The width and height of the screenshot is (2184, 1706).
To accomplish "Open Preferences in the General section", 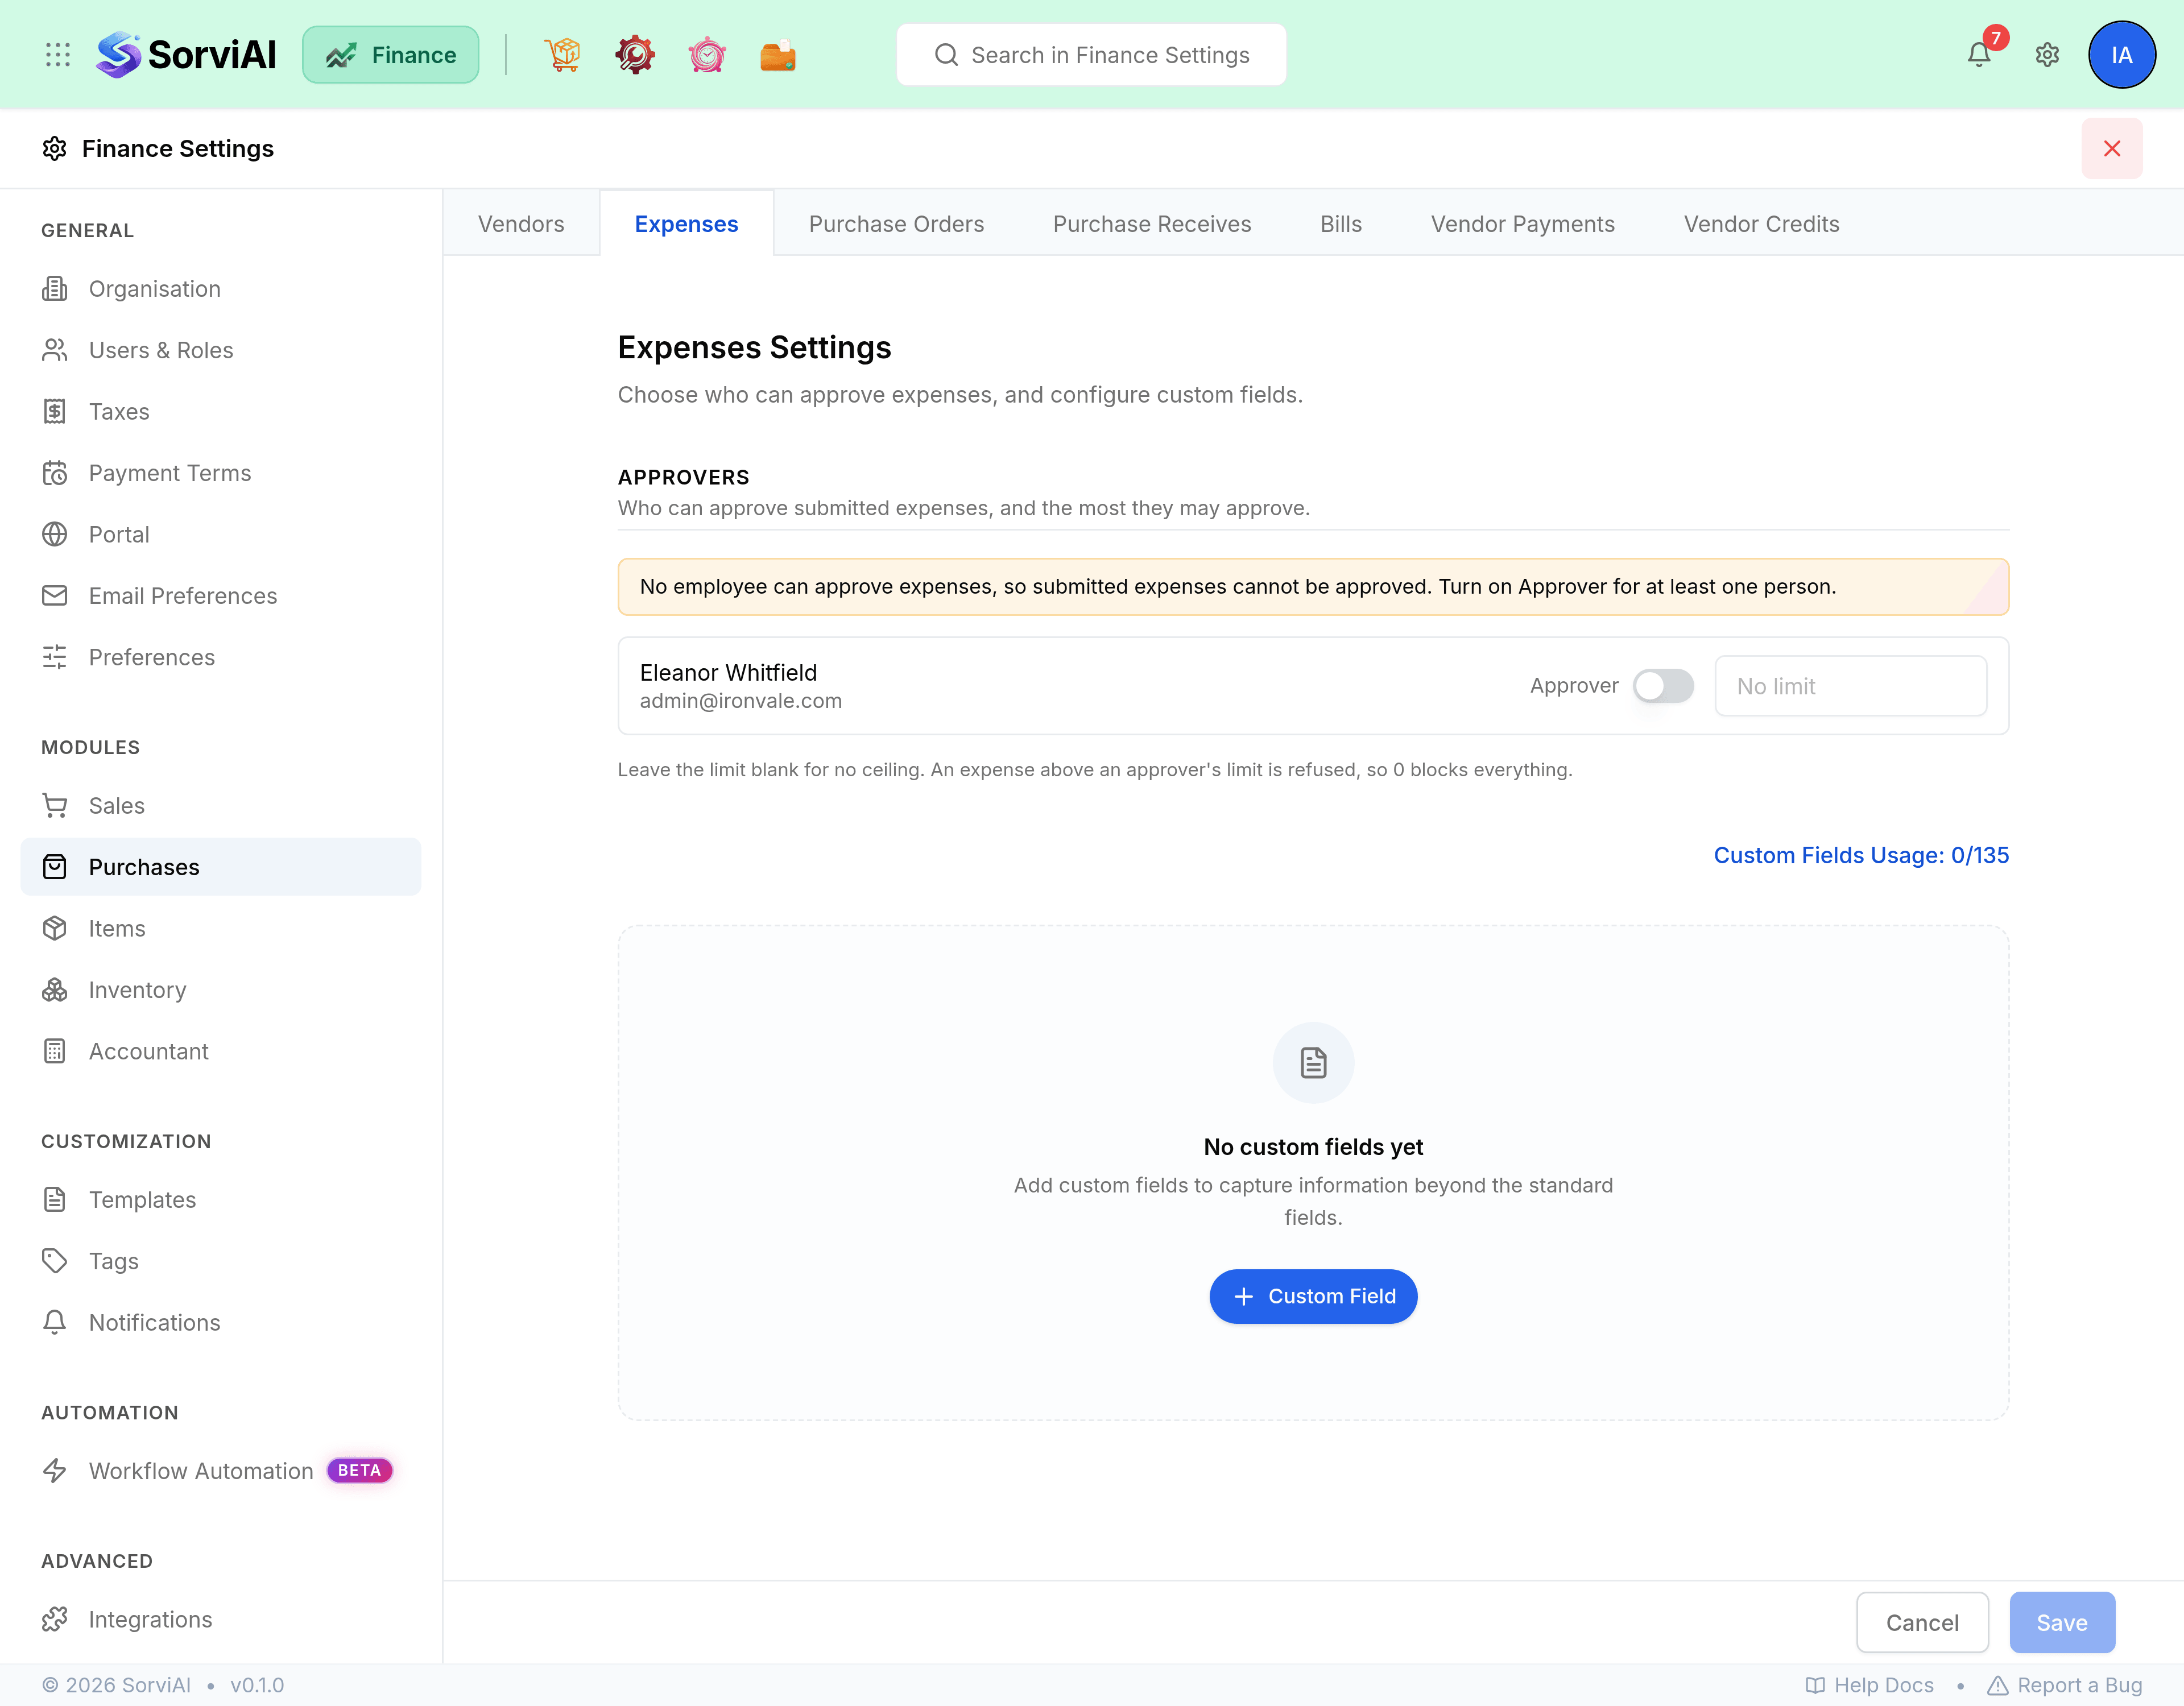I will [221, 657].
